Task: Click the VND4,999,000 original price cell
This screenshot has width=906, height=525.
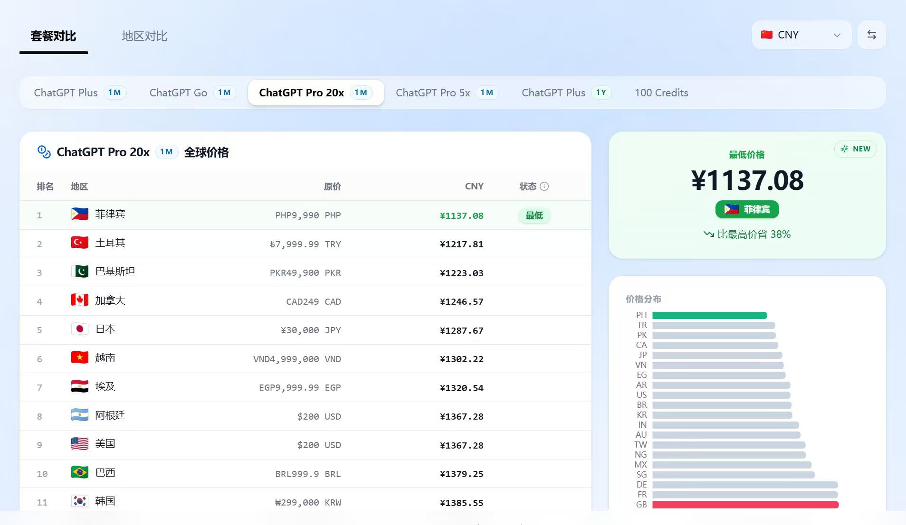Action: tap(297, 359)
